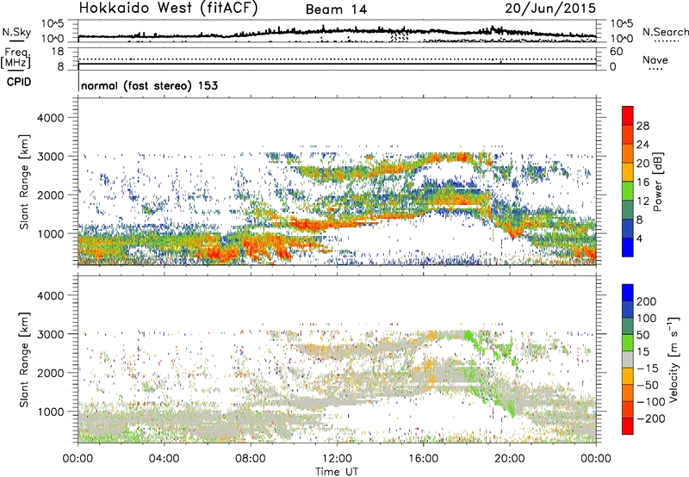Click the '200' velocity color bar value
This screenshot has width=689, height=477.
click(647, 301)
